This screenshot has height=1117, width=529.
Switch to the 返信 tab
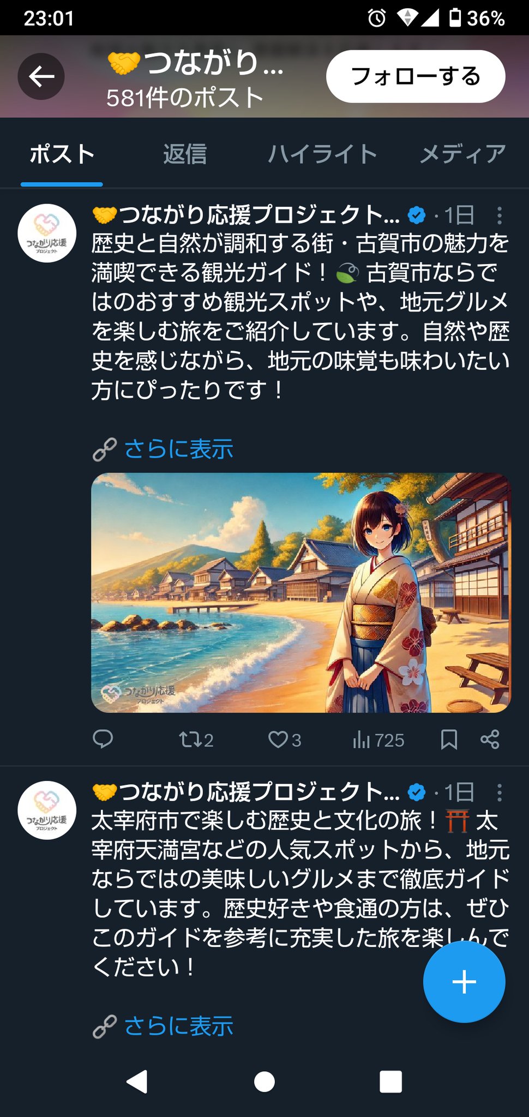click(x=185, y=154)
